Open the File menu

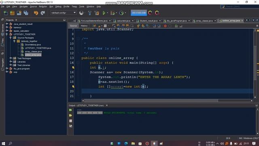[x=3, y=6]
